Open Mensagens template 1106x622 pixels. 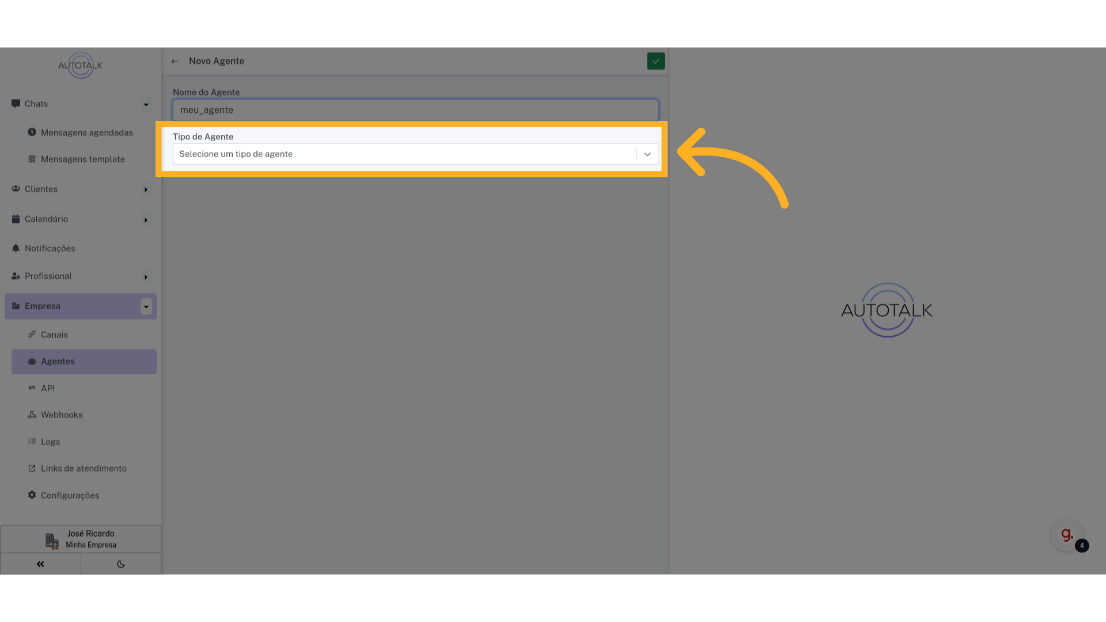pos(84,159)
